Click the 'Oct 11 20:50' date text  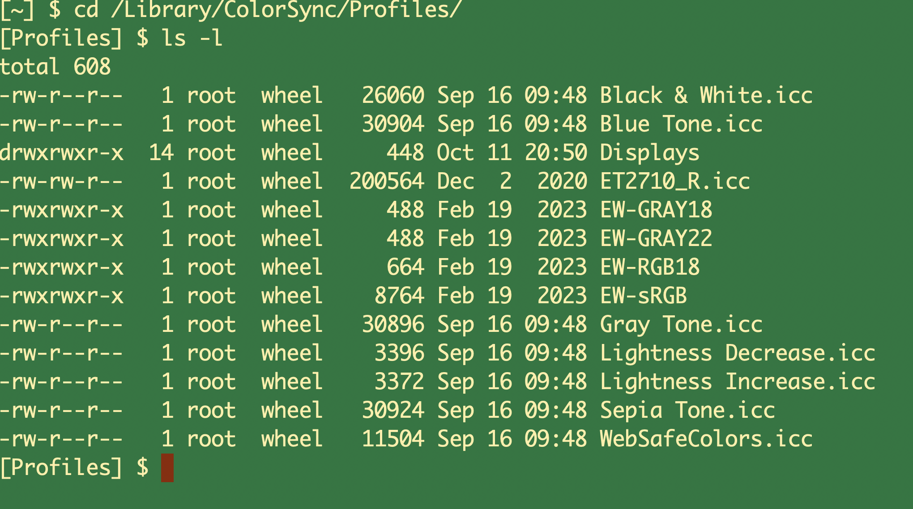(x=512, y=153)
